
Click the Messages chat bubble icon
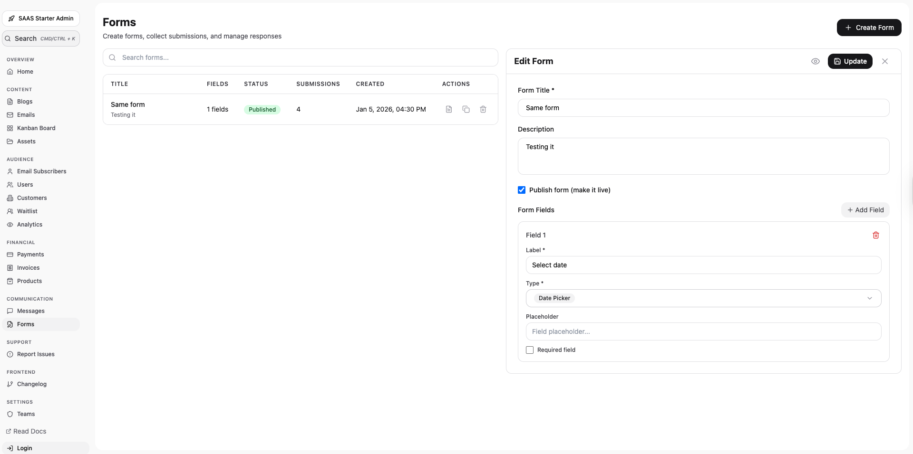point(10,311)
